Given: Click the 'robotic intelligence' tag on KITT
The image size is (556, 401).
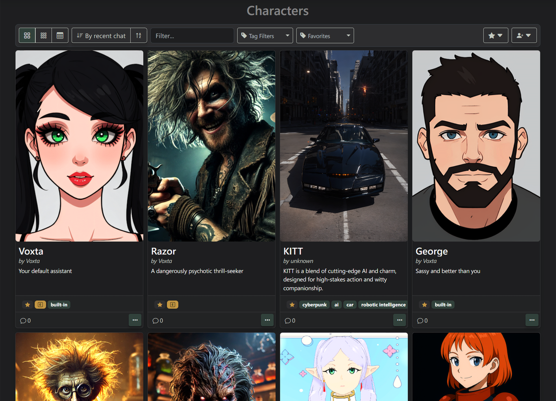Looking at the screenshot, I should (383, 304).
